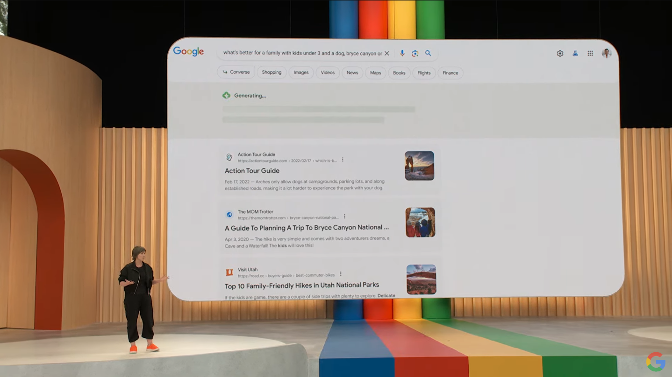Expand options for Action Tour Guide result

pos(343,160)
